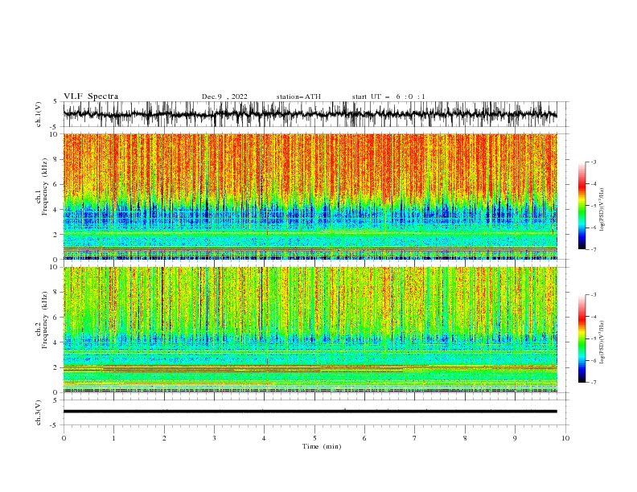Click time axis tick label "4"
637x492 pixels.
(x=265, y=438)
